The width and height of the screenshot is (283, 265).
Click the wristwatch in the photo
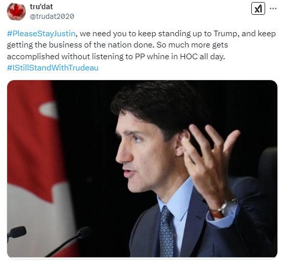226,207
